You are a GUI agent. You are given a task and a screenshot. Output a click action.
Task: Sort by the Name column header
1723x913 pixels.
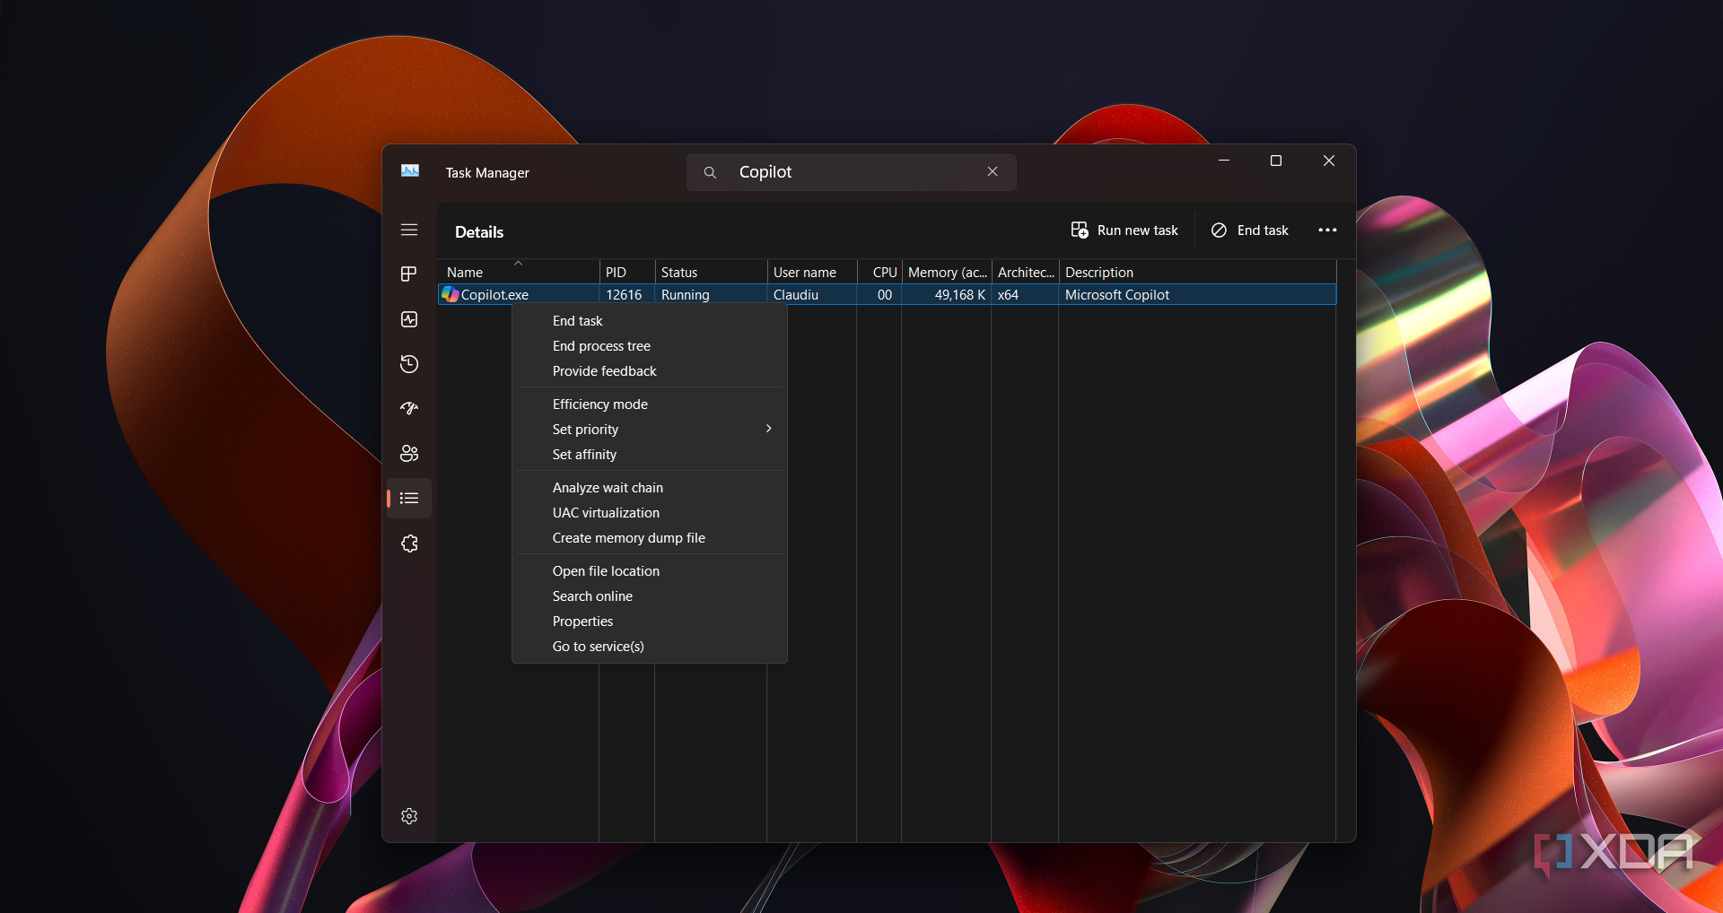tap(519, 272)
